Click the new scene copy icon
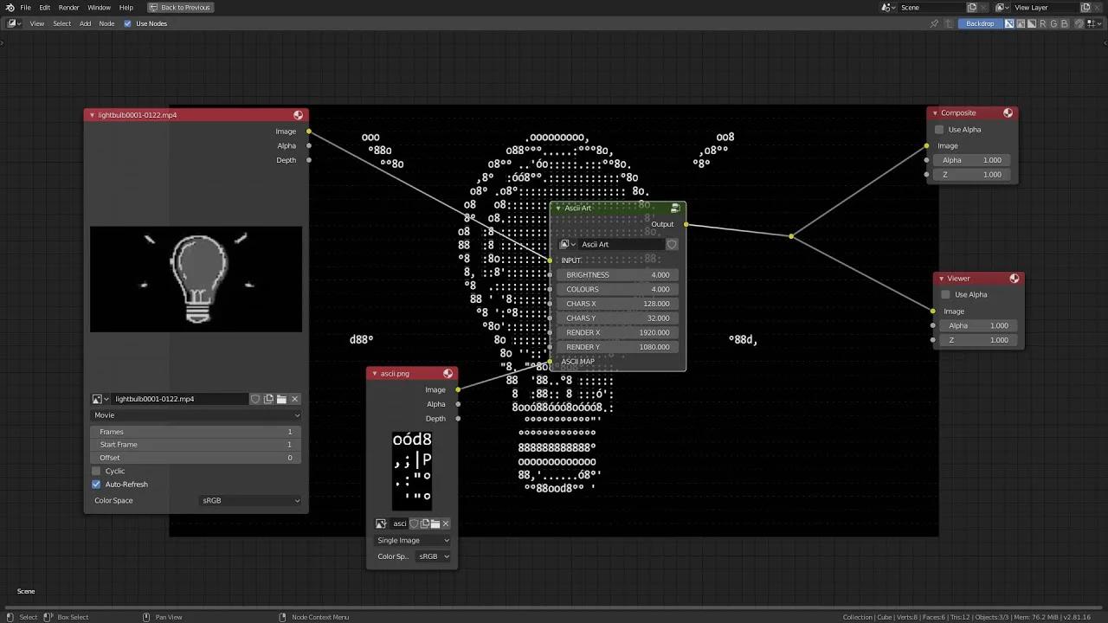The width and height of the screenshot is (1108, 623). pyautogui.click(x=972, y=7)
